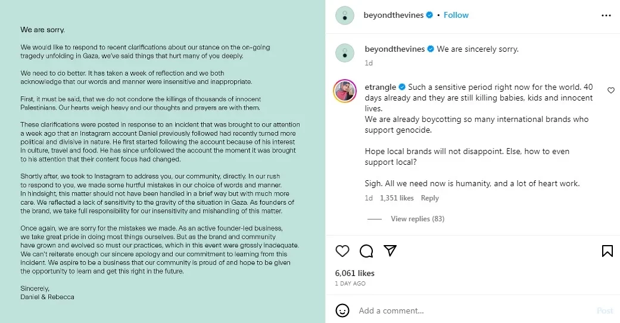
Task: Reply to etrangle's comment
Action: (x=430, y=198)
